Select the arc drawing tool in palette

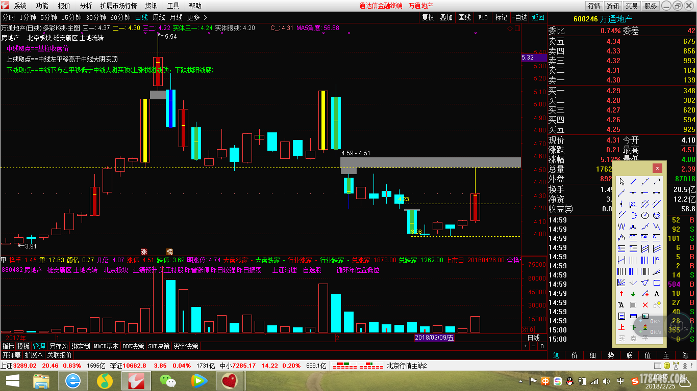pos(633,215)
